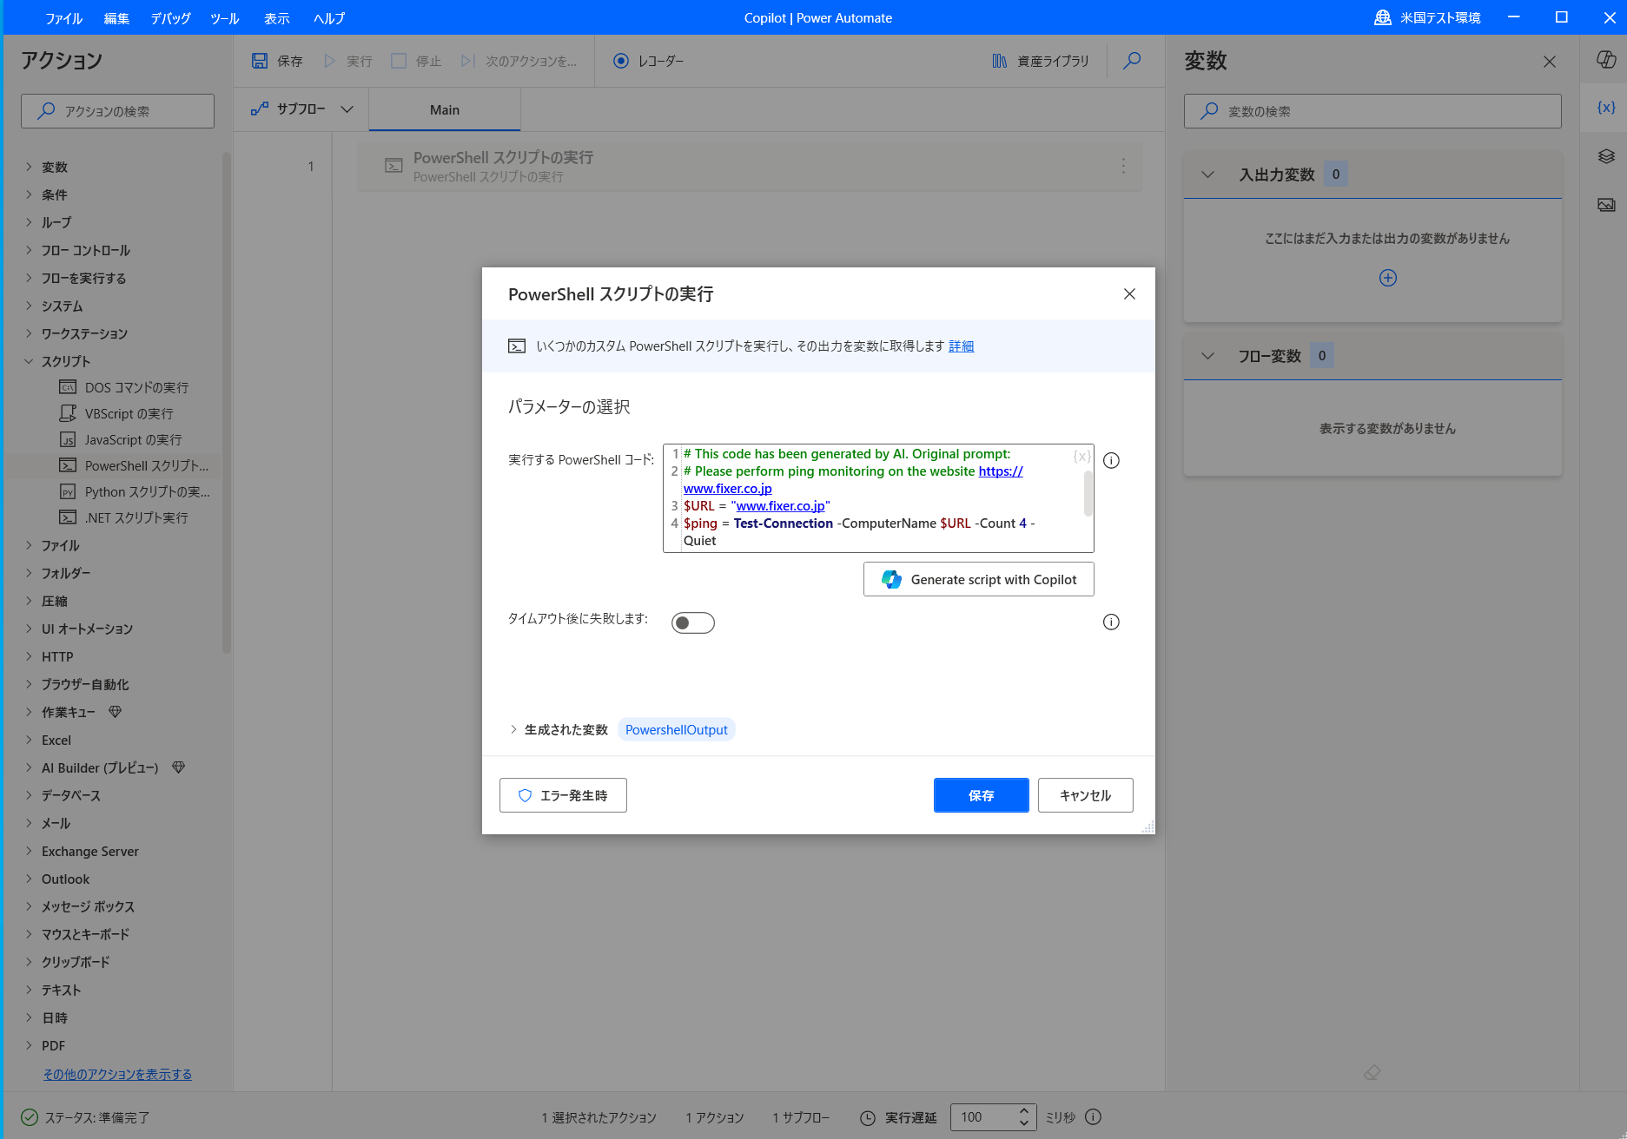Open the ヘルプ menu

[329, 18]
